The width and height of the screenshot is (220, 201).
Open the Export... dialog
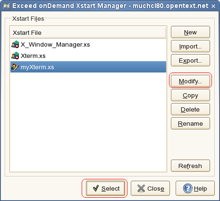(x=190, y=60)
